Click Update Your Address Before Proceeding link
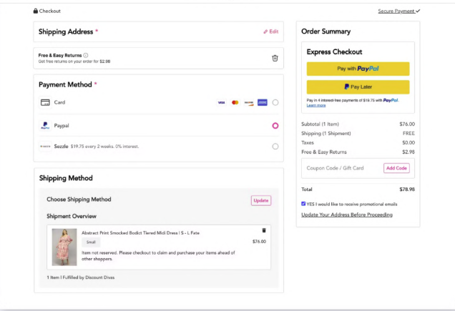 347,214
